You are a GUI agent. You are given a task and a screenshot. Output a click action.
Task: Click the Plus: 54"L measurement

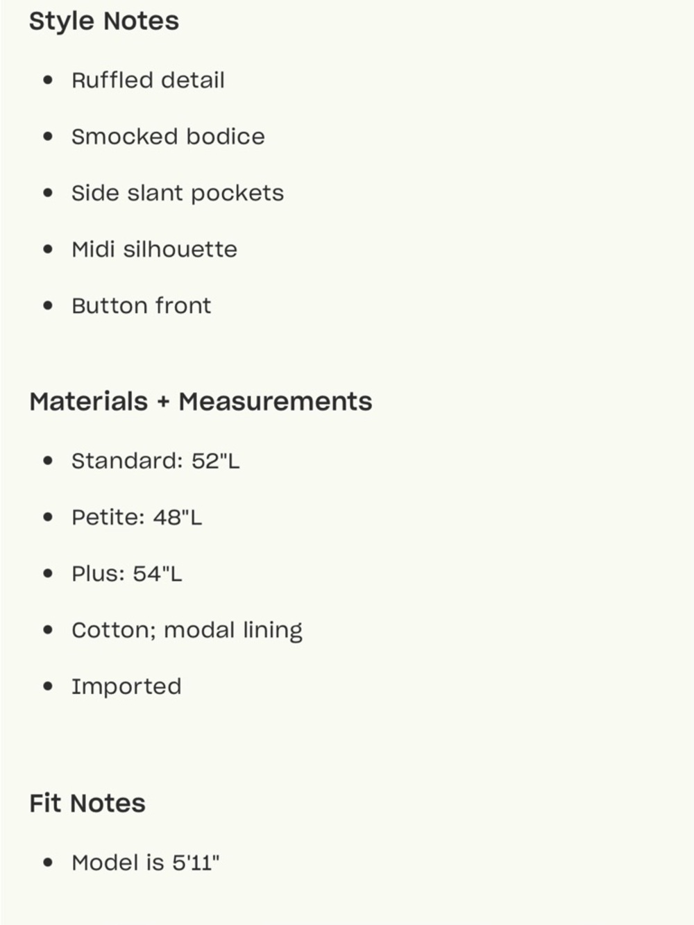pyautogui.click(x=126, y=574)
